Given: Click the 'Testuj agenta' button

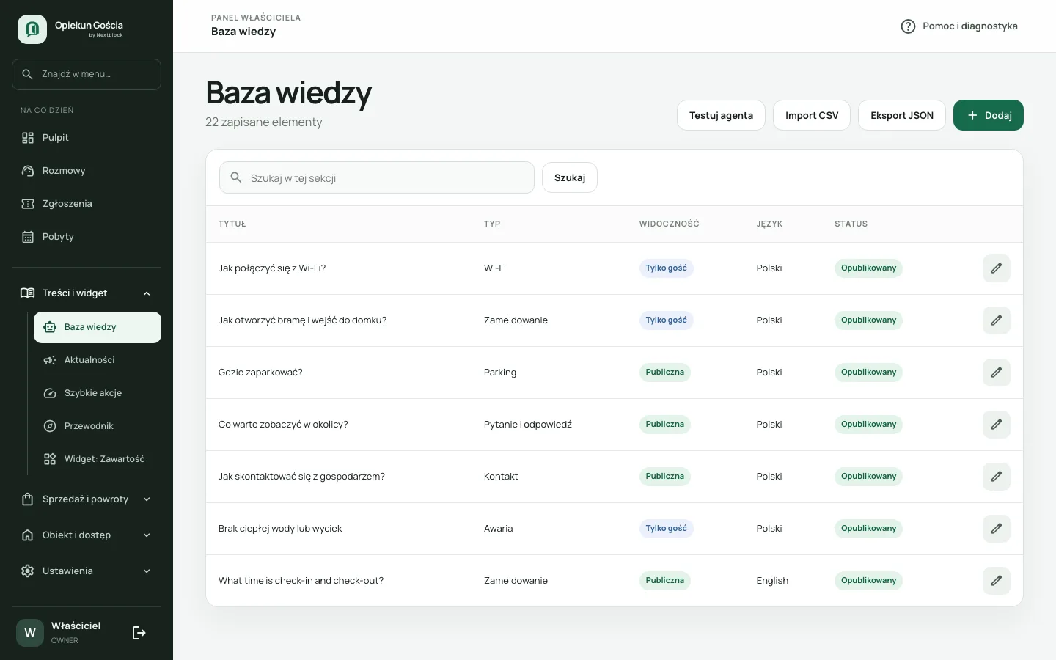Looking at the screenshot, I should (721, 115).
